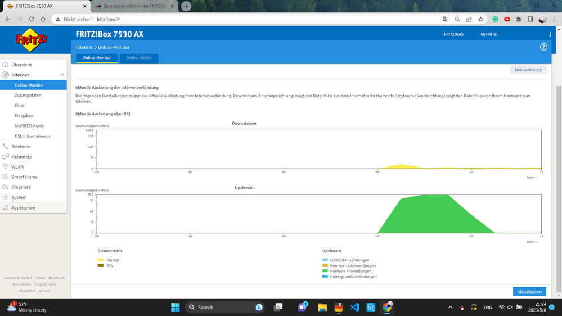Click the FRITZ! logo

coord(32,40)
